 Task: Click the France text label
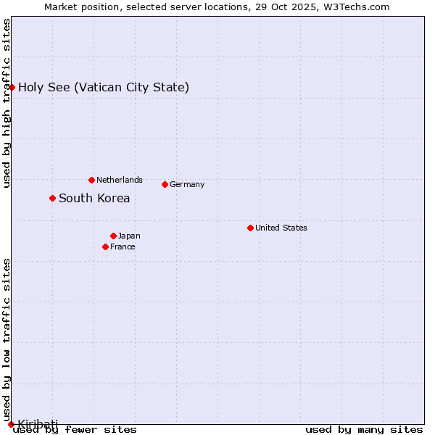[x=123, y=246]
